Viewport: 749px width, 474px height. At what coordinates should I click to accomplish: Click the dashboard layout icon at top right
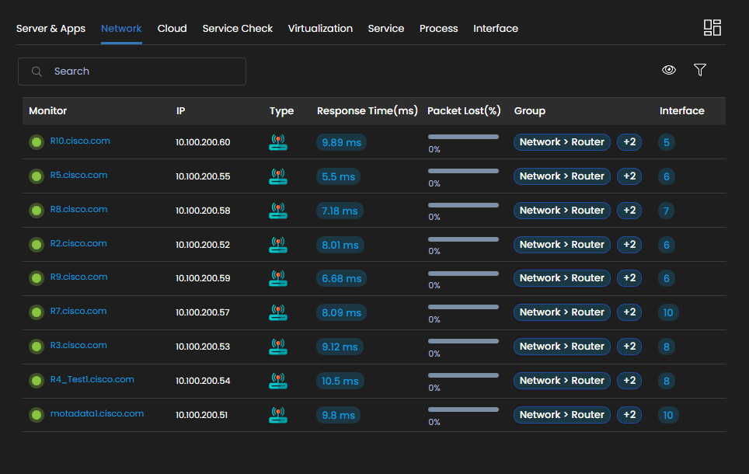(712, 28)
